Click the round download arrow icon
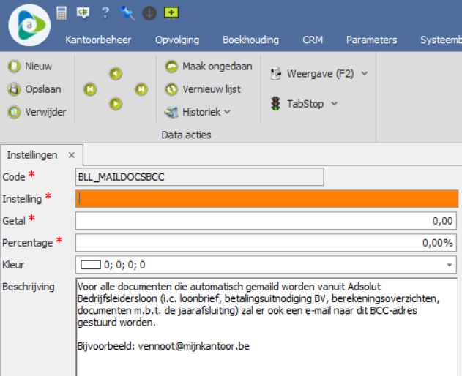 (149, 13)
